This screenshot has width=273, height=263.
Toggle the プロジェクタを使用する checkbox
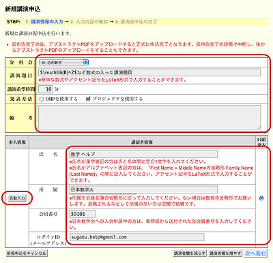point(88,99)
